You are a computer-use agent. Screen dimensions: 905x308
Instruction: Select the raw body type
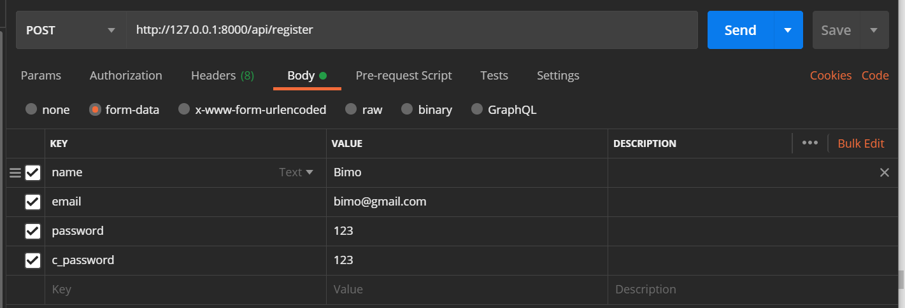(x=351, y=109)
